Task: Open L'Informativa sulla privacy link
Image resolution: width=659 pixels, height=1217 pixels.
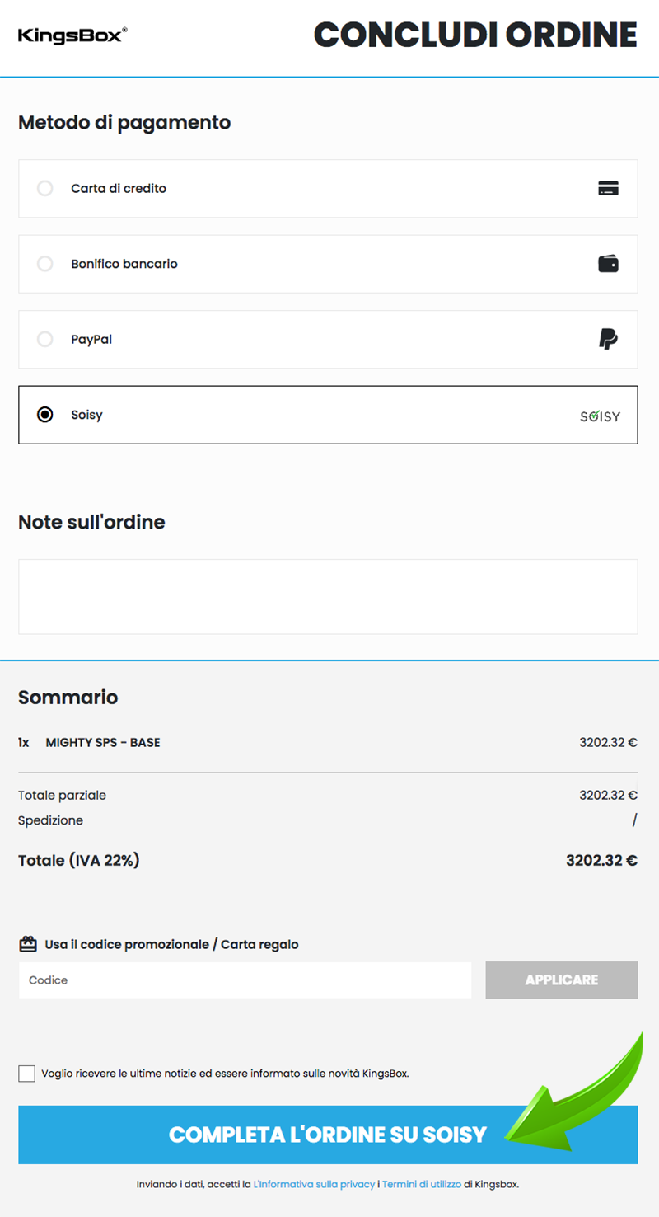Action: (x=314, y=1185)
